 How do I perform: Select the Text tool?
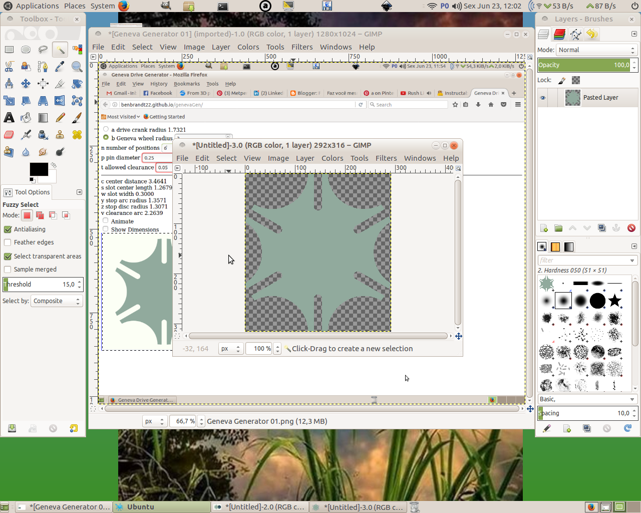(9, 118)
